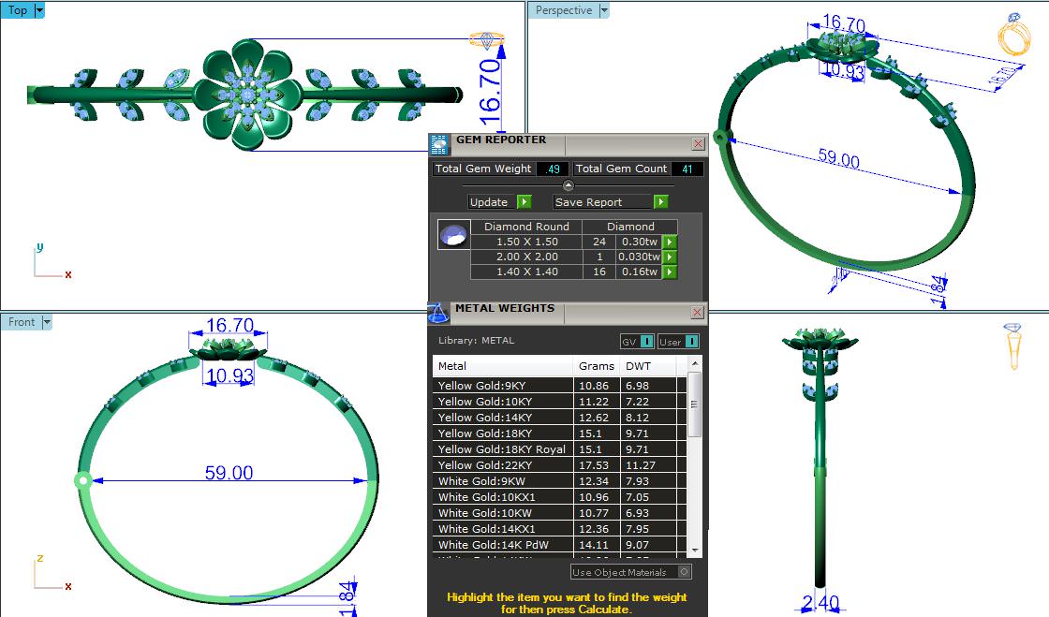Click metal list scrollbar down arrow

694,550
